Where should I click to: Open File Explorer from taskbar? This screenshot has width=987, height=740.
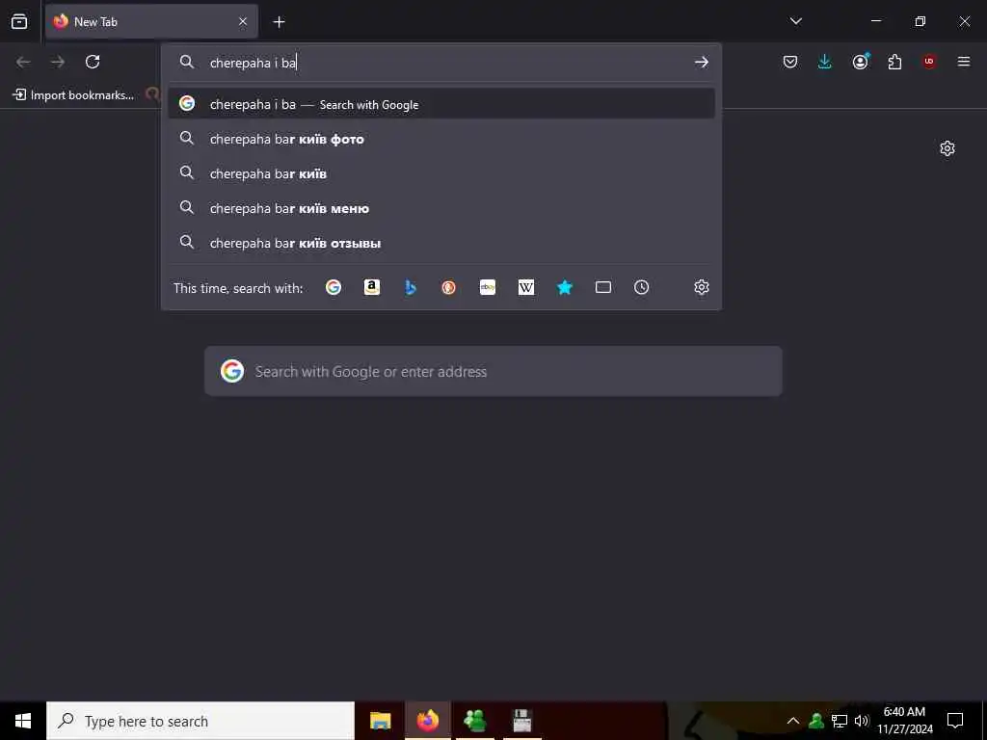(380, 721)
